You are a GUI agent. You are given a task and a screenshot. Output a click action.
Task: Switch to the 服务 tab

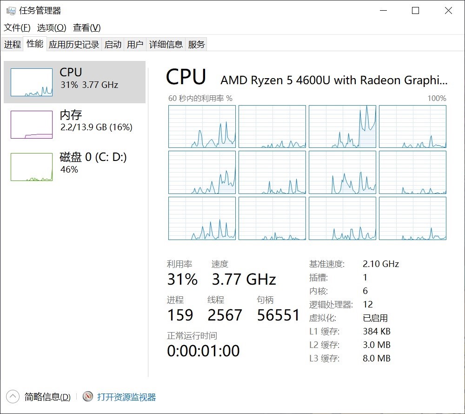click(196, 45)
